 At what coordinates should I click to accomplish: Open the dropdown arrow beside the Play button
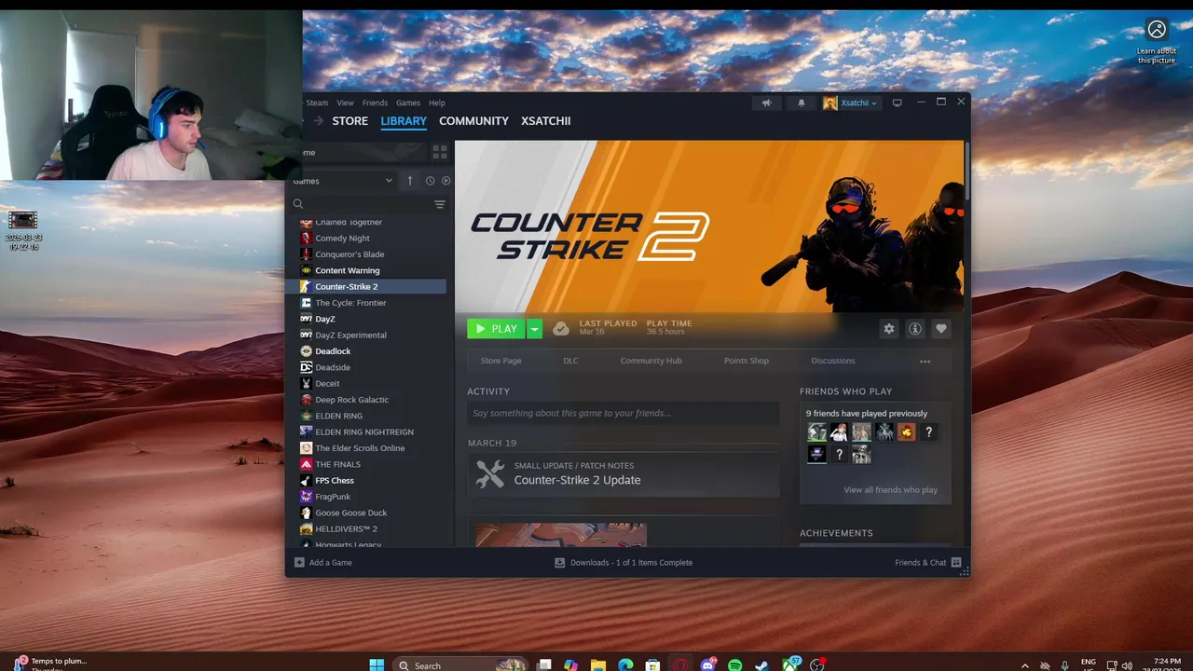(x=534, y=329)
